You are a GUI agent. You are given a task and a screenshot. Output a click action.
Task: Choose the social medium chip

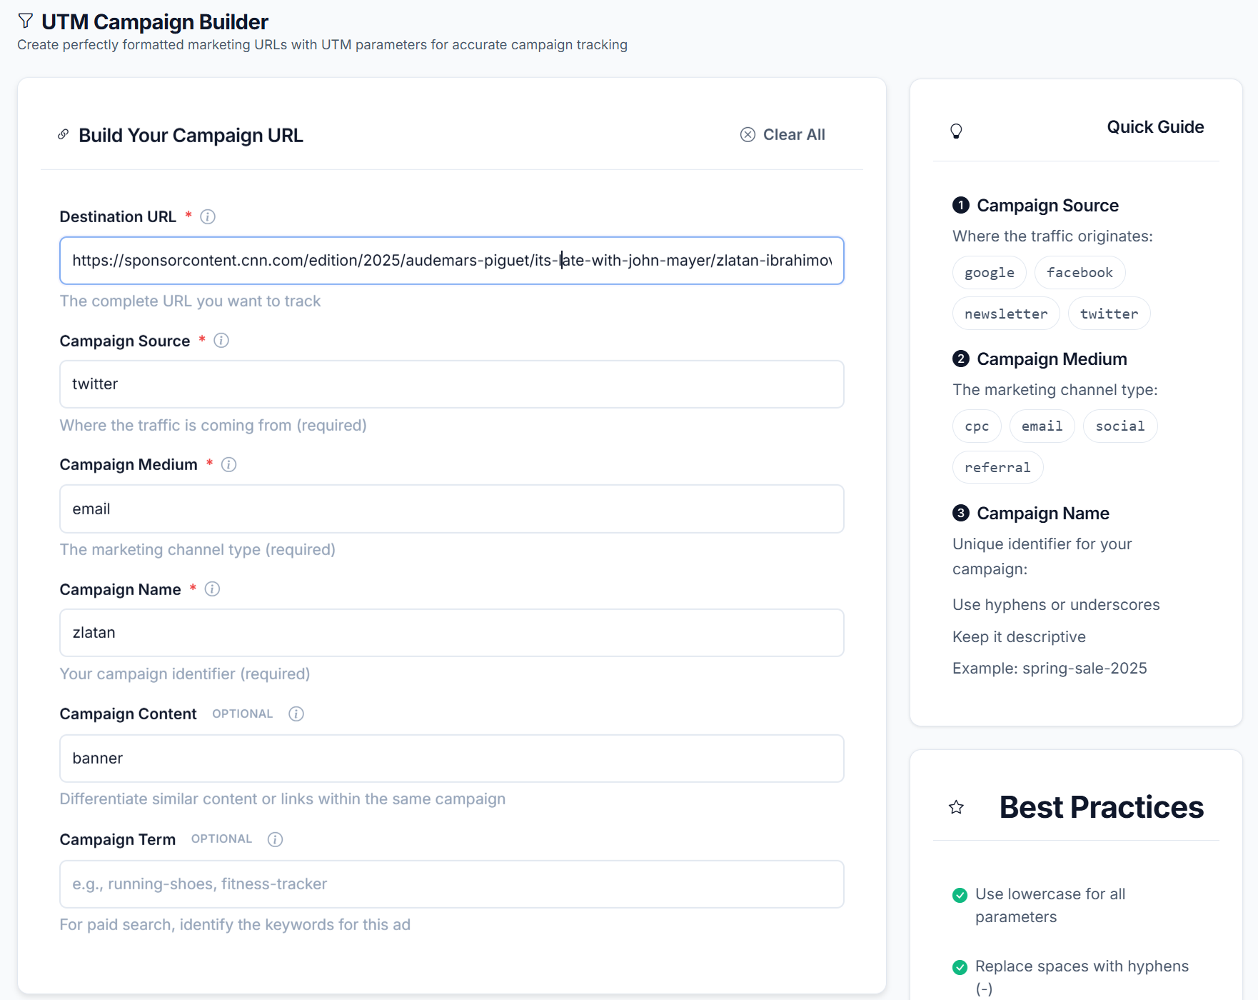click(x=1119, y=426)
